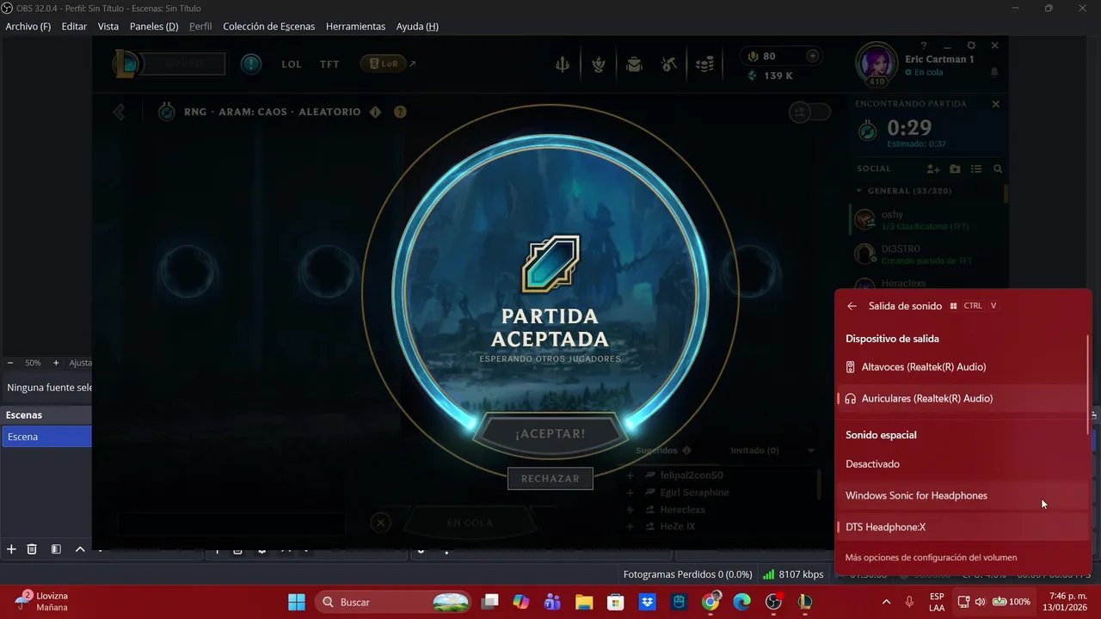Go back with the lobby arrow icon
1101x619 pixels.
pyautogui.click(x=120, y=112)
